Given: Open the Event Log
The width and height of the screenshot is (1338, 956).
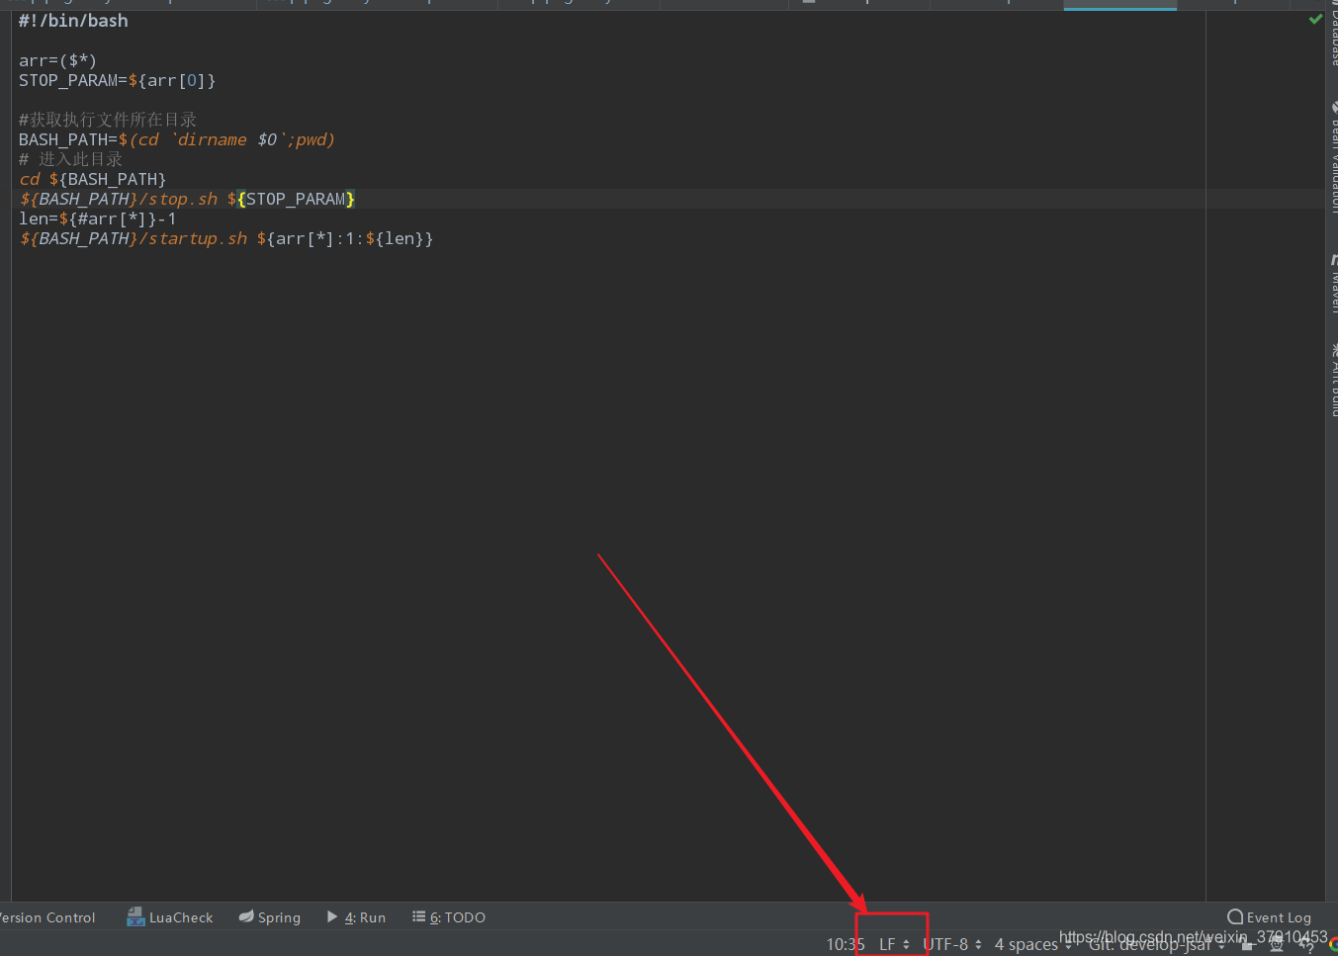Looking at the screenshot, I should [1269, 917].
